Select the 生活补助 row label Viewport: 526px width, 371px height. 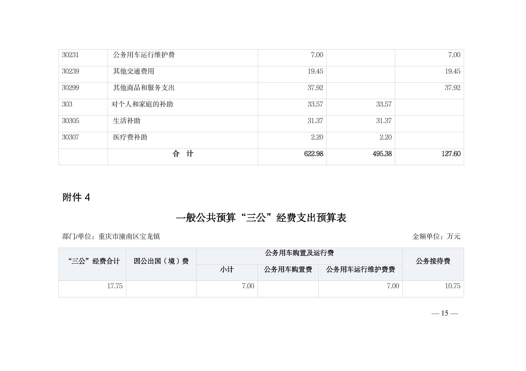tap(127, 121)
